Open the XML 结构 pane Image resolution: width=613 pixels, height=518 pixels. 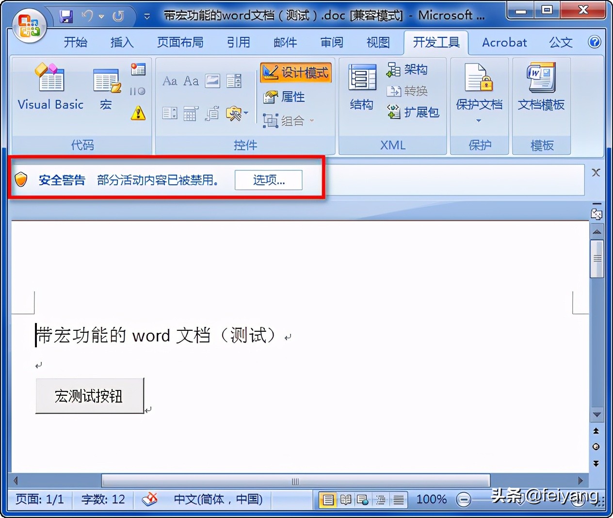pos(362,87)
